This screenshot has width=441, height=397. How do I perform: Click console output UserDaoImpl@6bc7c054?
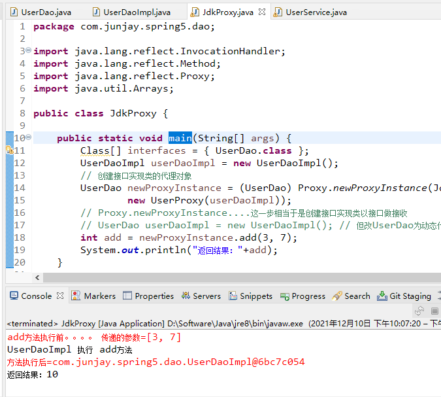click(x=246, y=362)
